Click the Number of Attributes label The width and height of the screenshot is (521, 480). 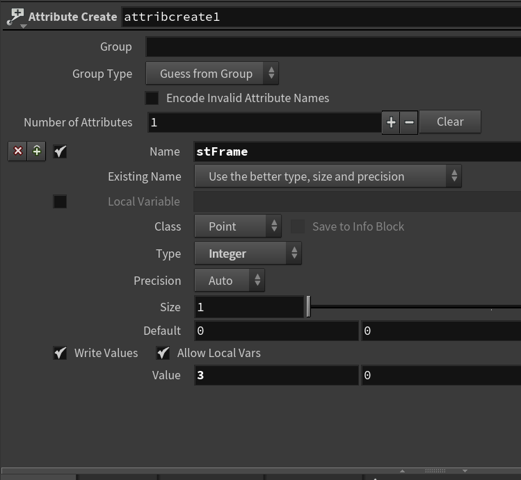tap(78, 122)
